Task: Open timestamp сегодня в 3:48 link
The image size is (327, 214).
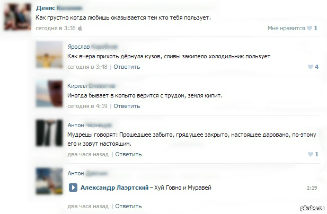Action: click(87, 67)
